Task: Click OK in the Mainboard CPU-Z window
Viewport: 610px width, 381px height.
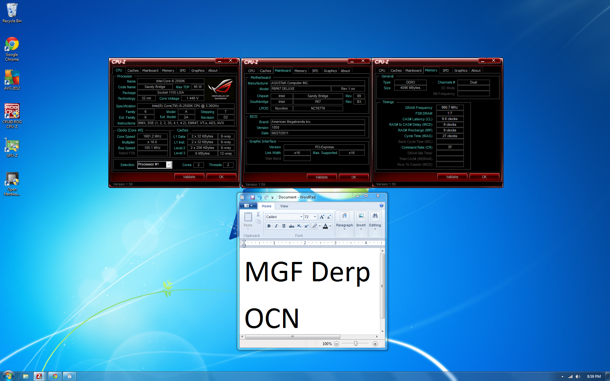Action: (354, 177)
